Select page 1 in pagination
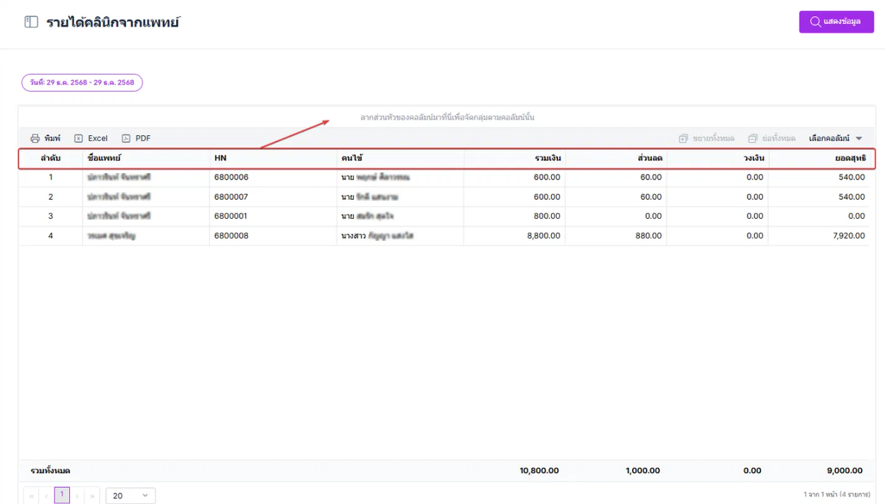This screenshot has width=885, height=504. [x=62, y=495]
